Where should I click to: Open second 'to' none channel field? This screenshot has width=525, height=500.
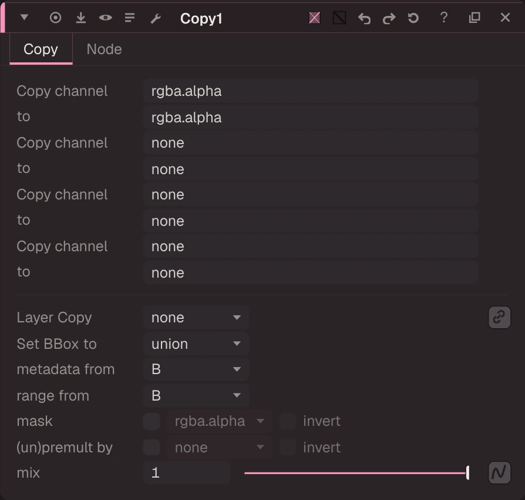coord(311,169)
